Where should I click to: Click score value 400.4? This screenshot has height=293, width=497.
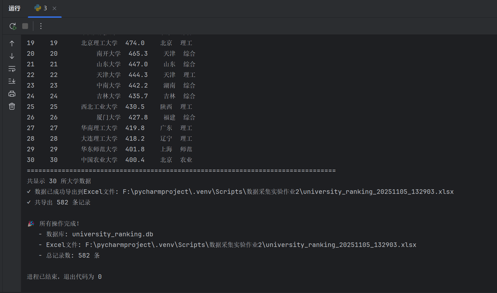[x=135, y=160]
